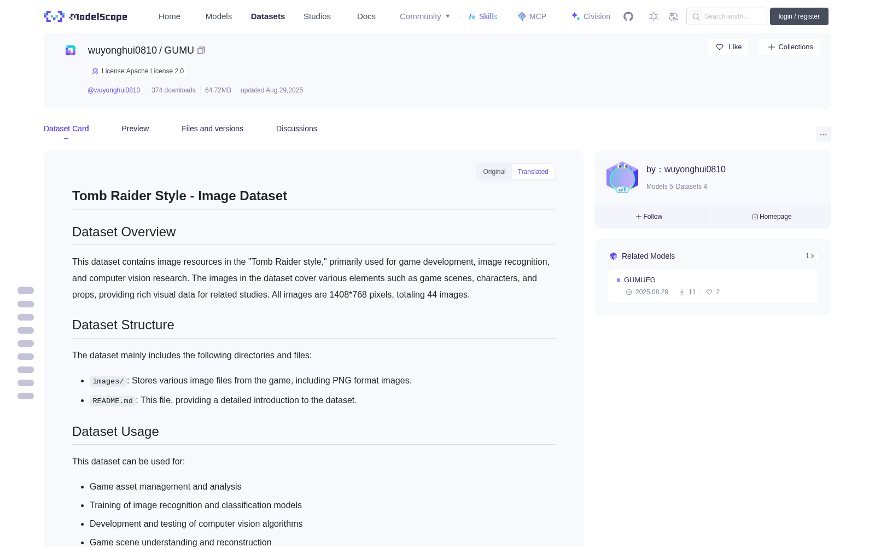Screen dimensions: 875x547
Task: Click the wuyonghui0810 / GUMU title text
Action: click(141, 50)
